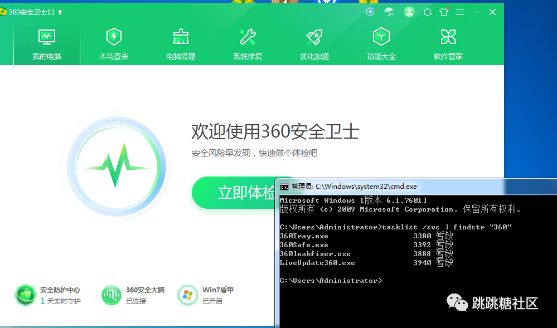Open 安全防护中心 shield icon
Viewport: 557px width, 328px height.
click(x=26, y=295)
